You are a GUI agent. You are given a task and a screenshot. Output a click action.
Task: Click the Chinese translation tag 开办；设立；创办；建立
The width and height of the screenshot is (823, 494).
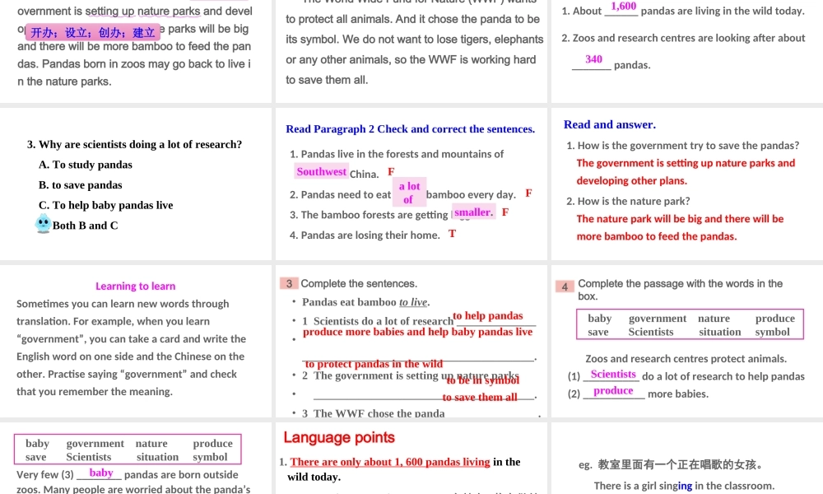pos(92,33)
